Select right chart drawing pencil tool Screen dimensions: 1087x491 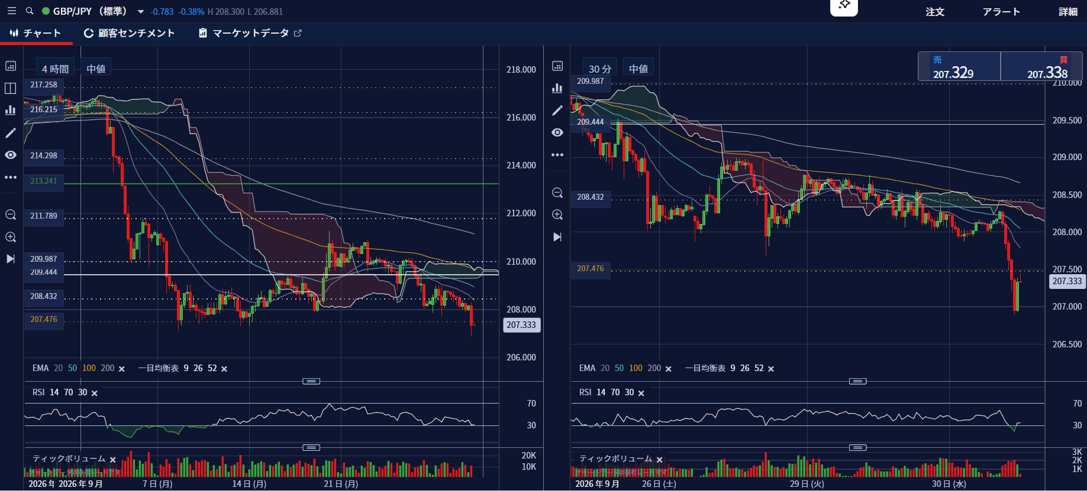[x=557, y=110]
